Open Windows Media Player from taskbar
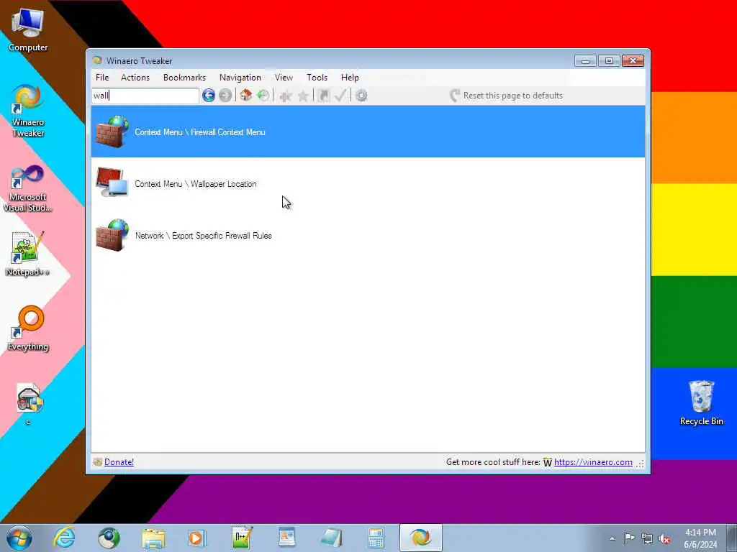737x552 pixels. click(196, 538)
